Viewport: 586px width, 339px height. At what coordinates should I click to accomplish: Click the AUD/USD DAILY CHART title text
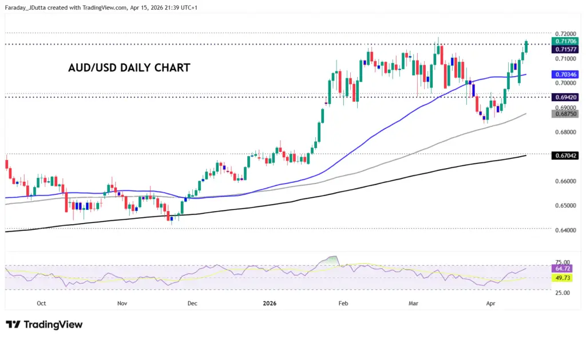pos(129,67)
